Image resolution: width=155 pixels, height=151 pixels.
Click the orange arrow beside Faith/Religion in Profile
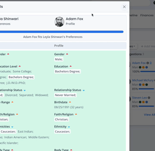pos(76,114)
